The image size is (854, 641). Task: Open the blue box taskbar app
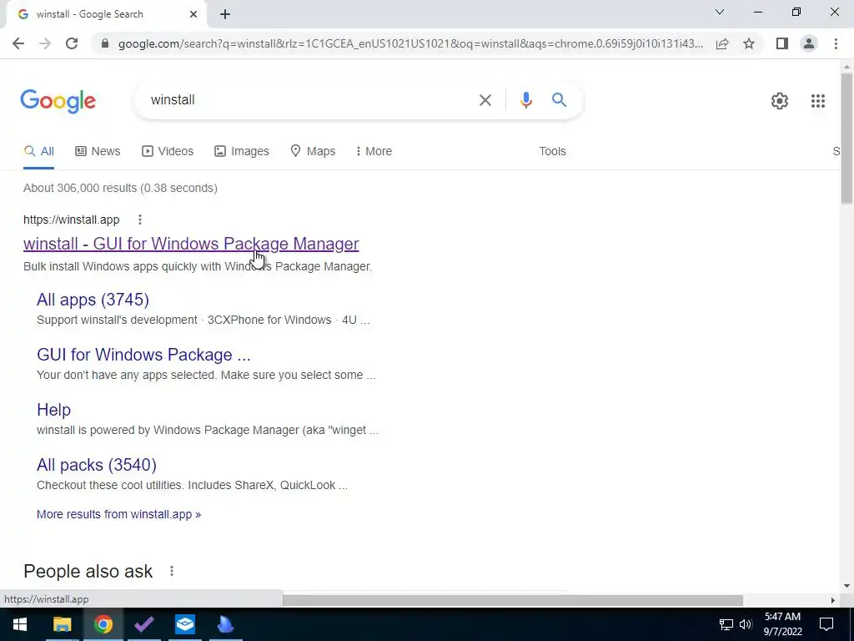click(x=184, y=624)
